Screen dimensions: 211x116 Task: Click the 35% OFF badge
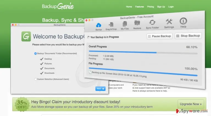pyautogui.click(x=22, y=104)
